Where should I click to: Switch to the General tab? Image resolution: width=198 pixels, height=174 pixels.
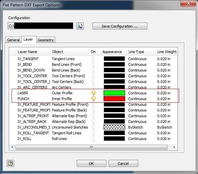pos(14,40)
